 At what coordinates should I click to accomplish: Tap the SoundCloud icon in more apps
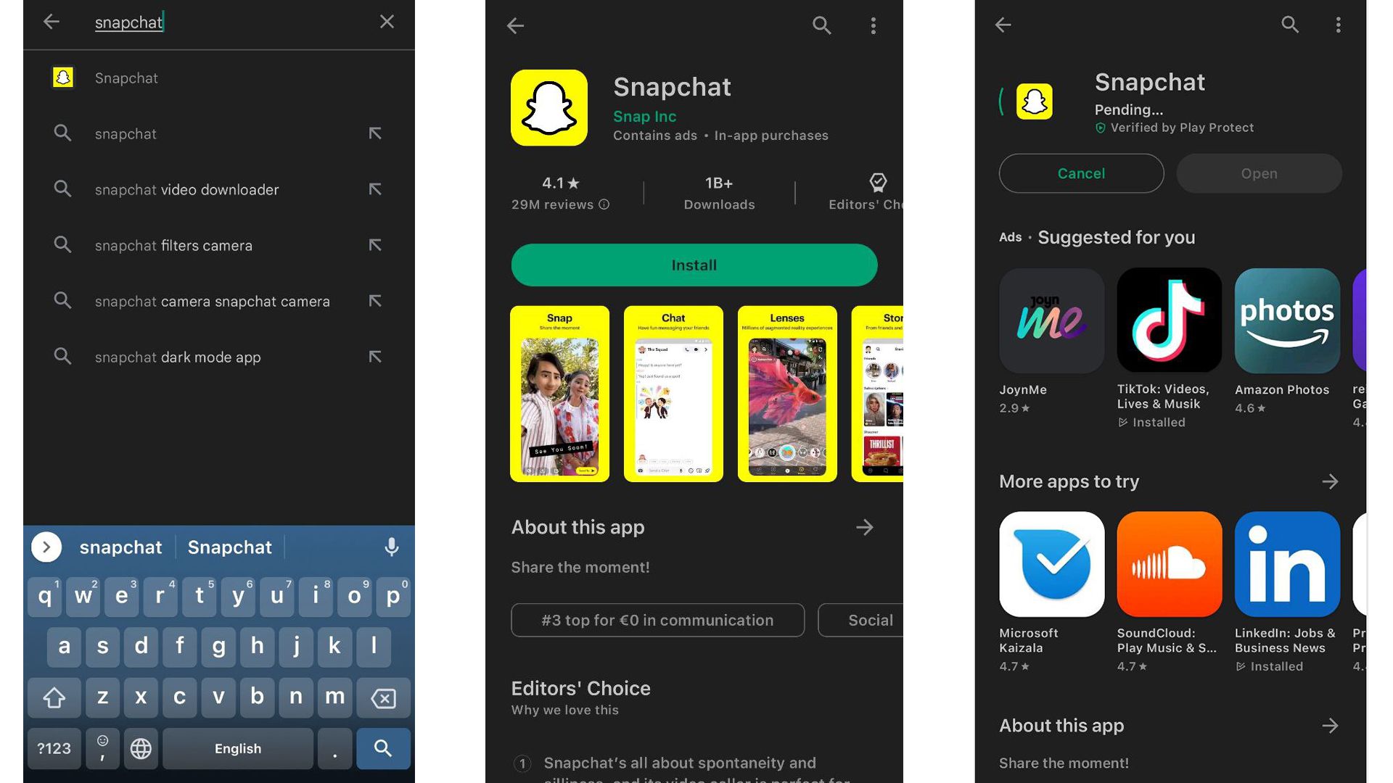1169,564
